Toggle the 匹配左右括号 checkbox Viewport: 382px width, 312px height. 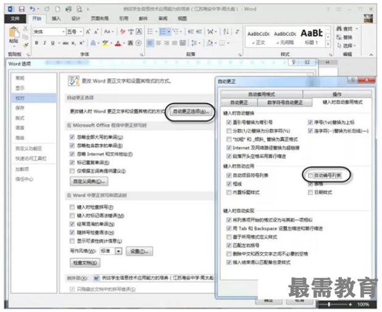point(229,245)
